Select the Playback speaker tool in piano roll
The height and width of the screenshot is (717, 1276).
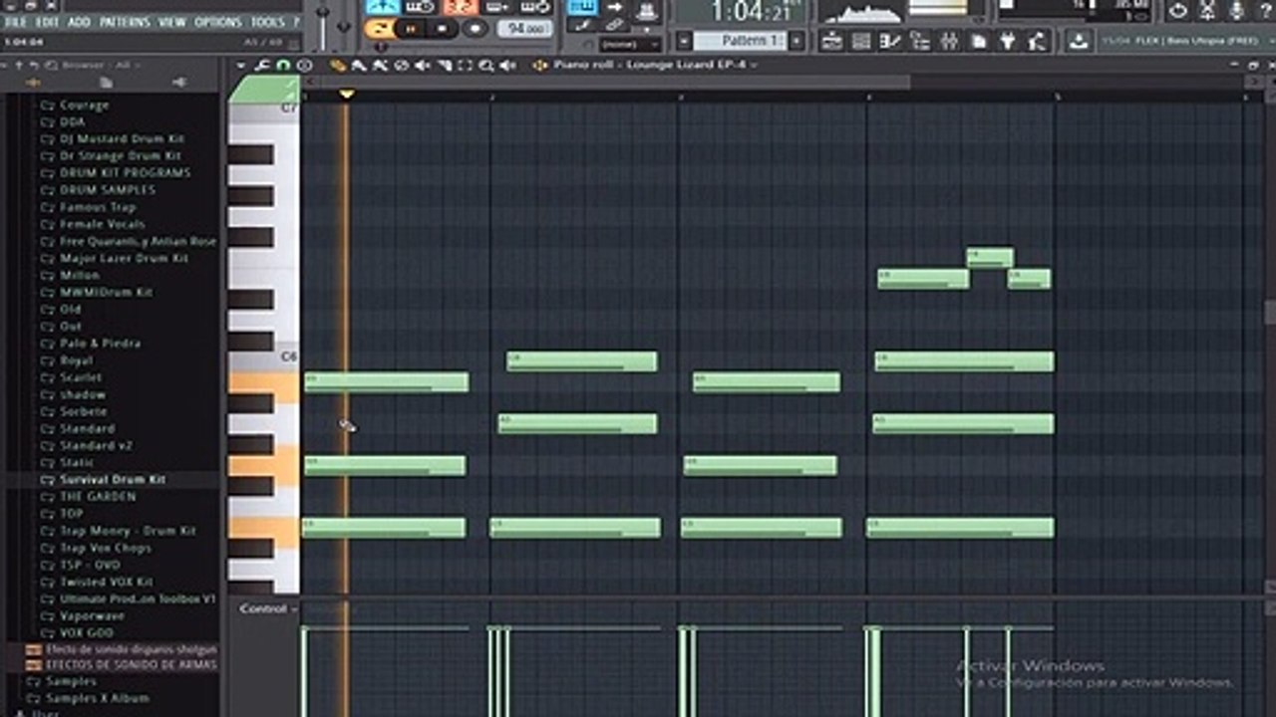point(507,66)
